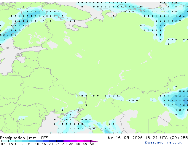Click the legend value '25'
The width and height of the screenshot is (188, 145).
coord(58,144)
